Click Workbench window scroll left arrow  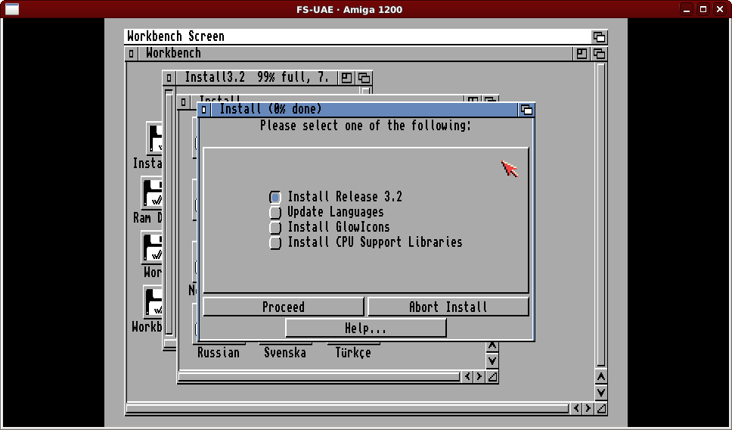[x=576, y=409]
